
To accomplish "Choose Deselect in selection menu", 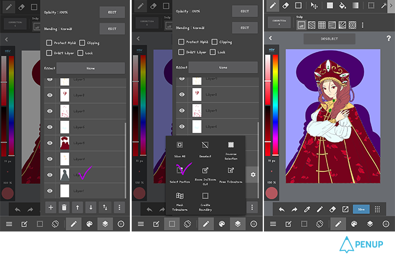I will [205, 150].
